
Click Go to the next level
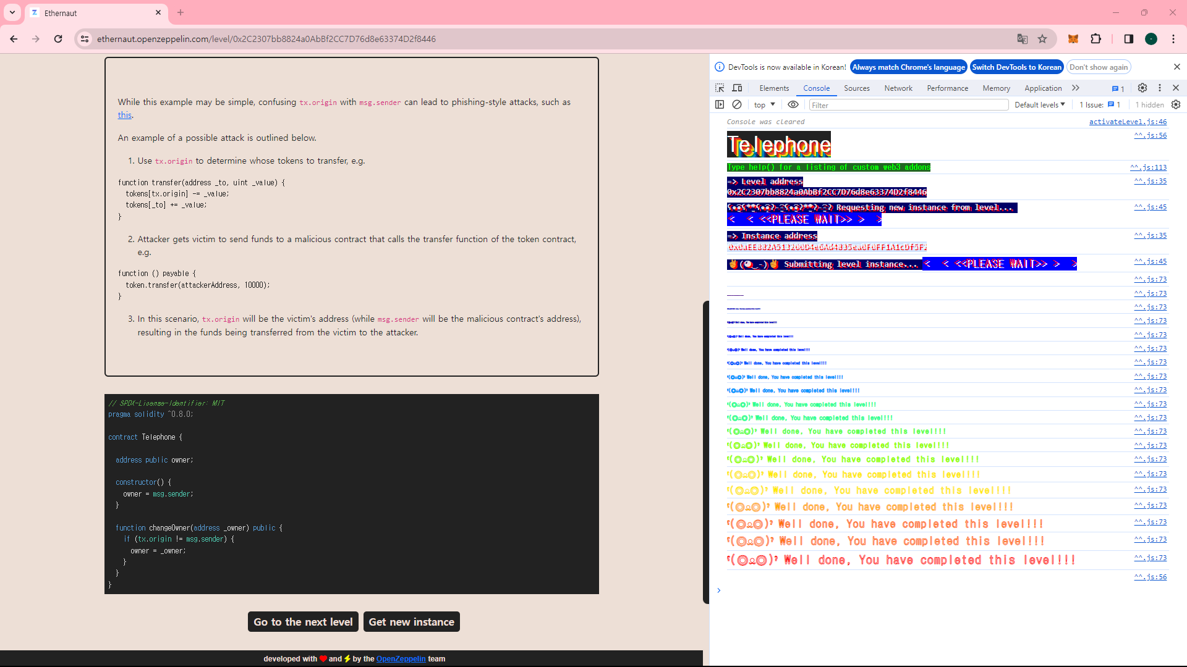click(x=303, y=622)
